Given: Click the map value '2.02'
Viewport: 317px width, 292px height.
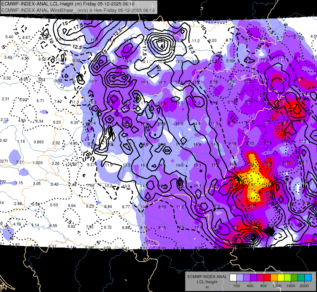Looking at the screenshot, I should [x=56, y=143].
